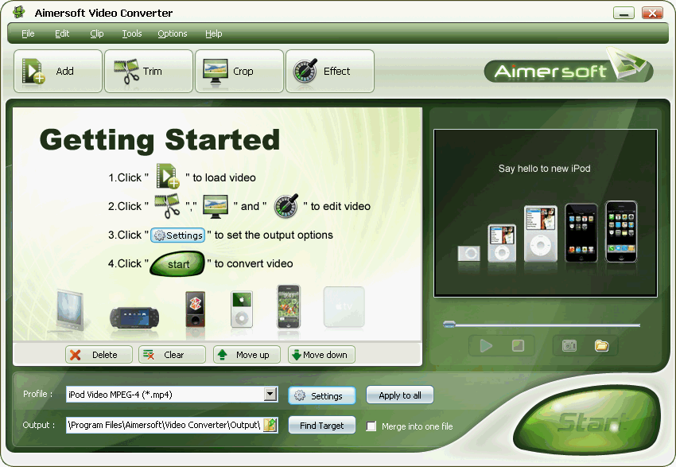Click the 'Getting Started' heading

(160, 139)
